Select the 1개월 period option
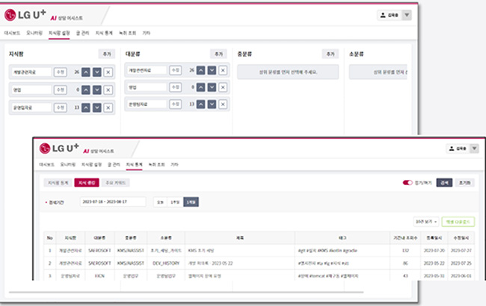 (192, 202)
